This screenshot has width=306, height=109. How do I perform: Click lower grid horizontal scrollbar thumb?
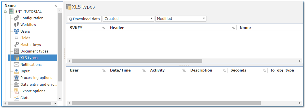[x=166, y=103]
